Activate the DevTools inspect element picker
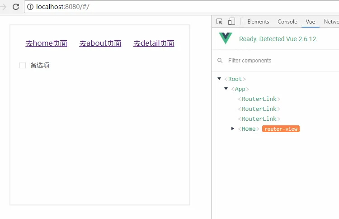This screenshot has width=339, height=219. (x=219, y=21)
